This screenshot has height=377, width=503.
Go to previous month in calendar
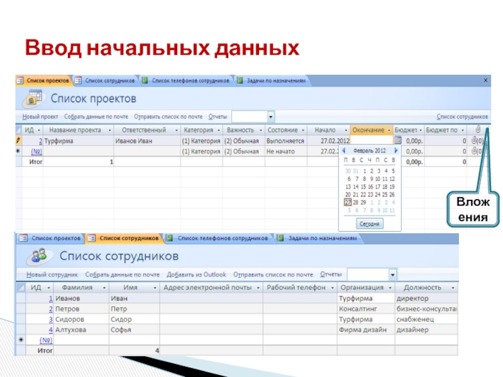[x=345, y=151]
